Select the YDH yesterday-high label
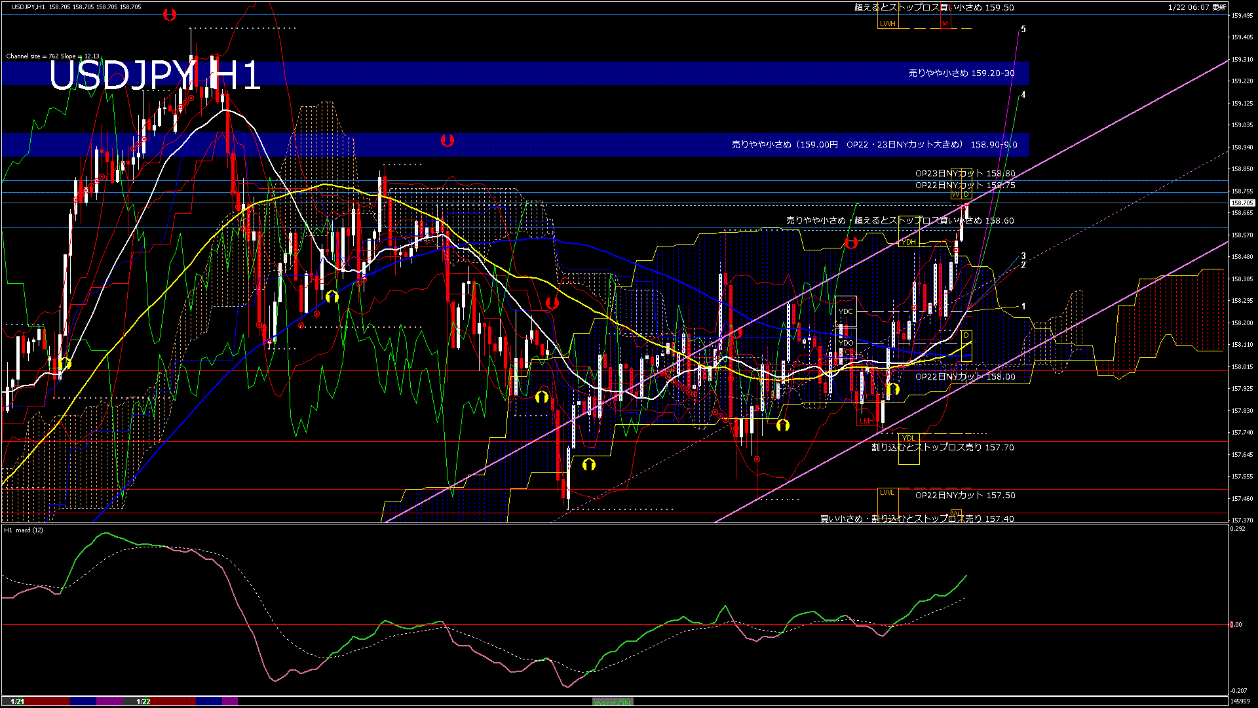The image size is (1258, 708). (909, 243)
